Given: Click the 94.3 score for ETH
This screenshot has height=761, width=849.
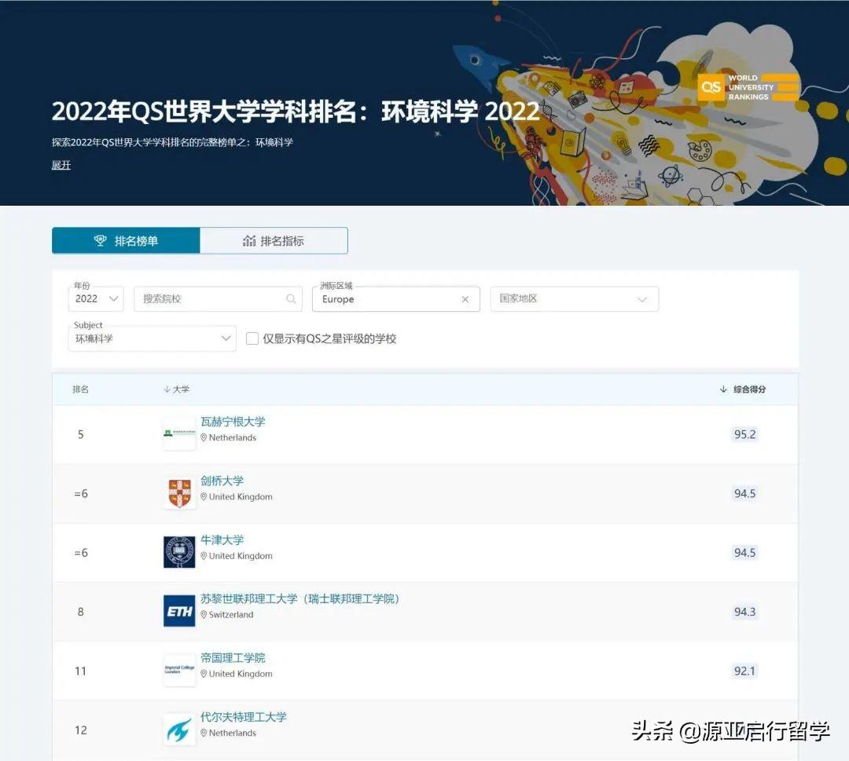Looking at the screenshot, I should coord(744,611).
